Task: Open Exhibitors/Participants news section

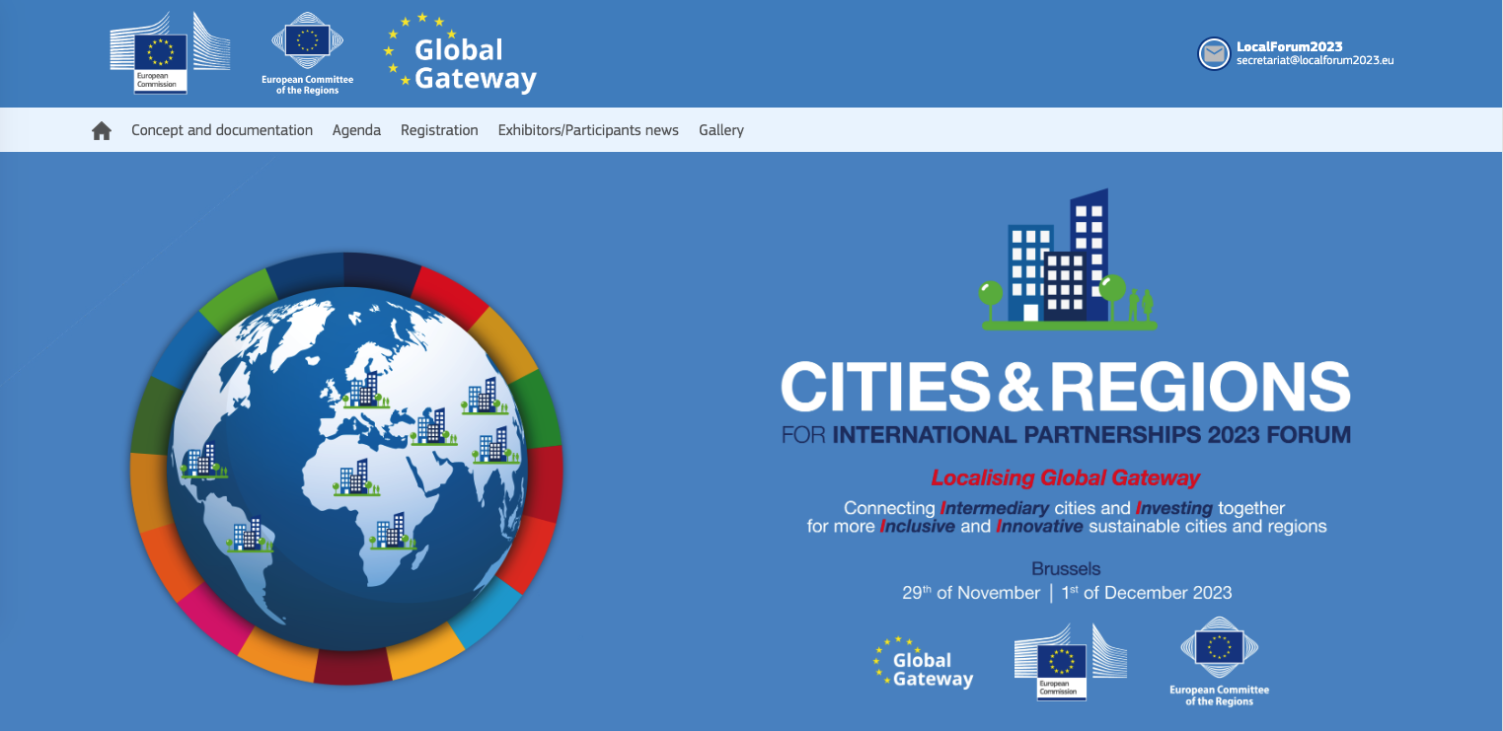Action: pos(588,130)
